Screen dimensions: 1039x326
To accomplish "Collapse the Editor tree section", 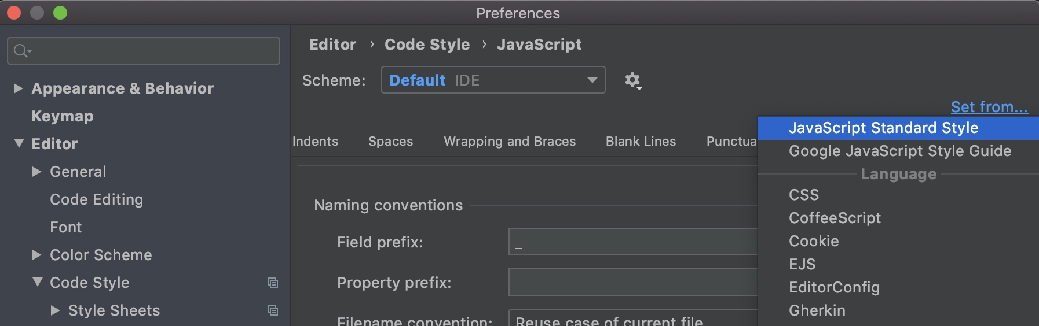I will (x=19, y=143).
